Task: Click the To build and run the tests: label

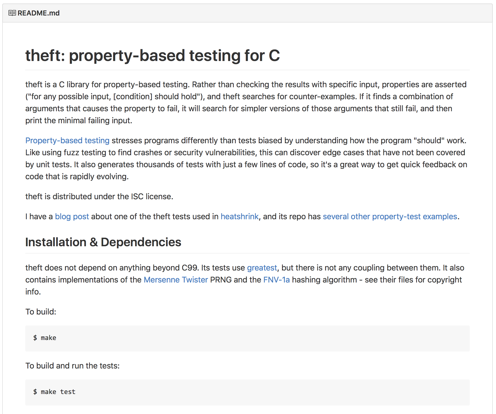Action: (72, 365)
